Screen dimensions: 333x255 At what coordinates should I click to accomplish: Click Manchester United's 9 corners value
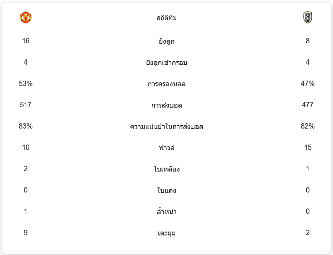[x=26, y=233]
